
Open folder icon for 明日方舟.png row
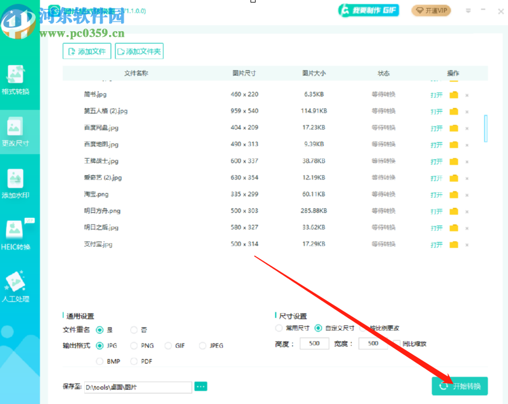tap(454, 211)
